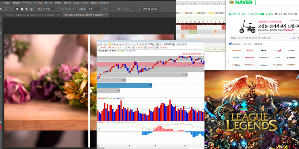Viewport: 299px width, 149px height.
Task: Select the 월 monthly chart button
Action: click(115, 44)
